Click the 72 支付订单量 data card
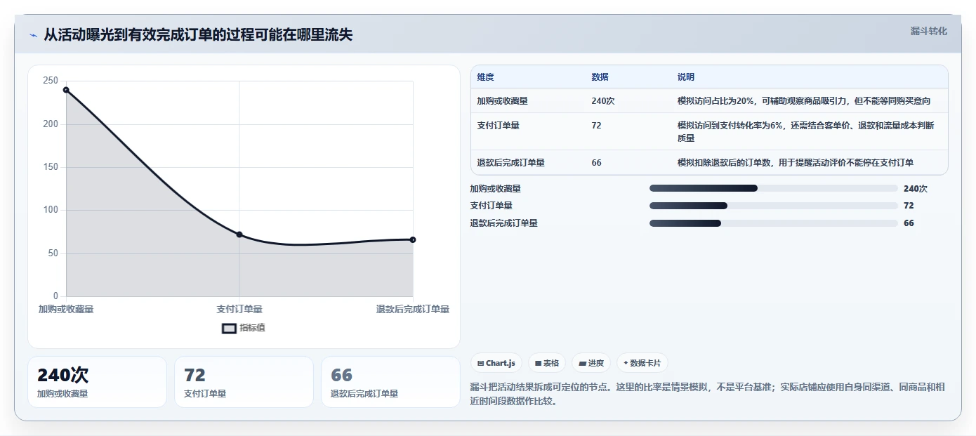 pos(244,382)
